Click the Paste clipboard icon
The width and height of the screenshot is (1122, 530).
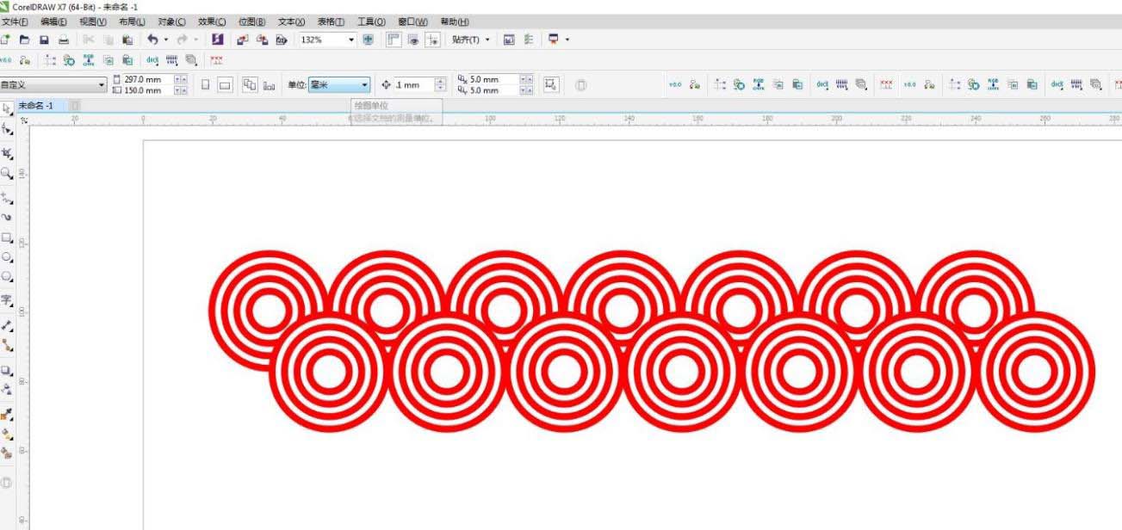coord(127,40)
